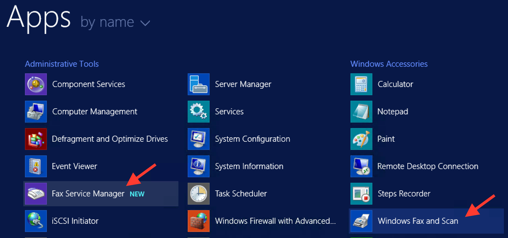Open the Calculator icon

coord(361,84)
